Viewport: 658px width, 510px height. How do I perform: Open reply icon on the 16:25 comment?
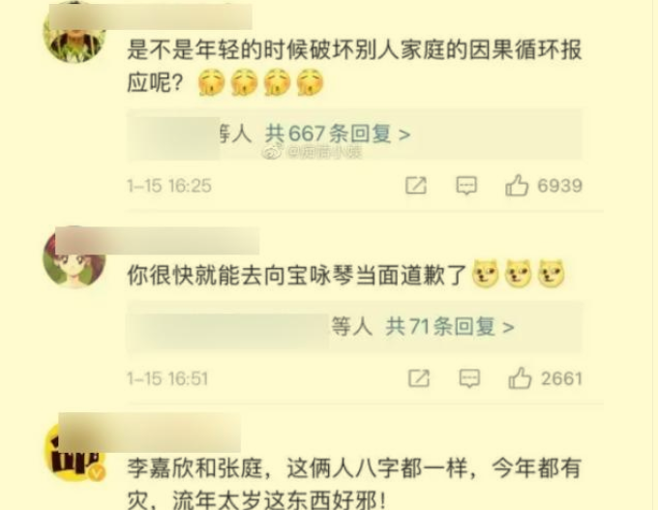[466, 186]
